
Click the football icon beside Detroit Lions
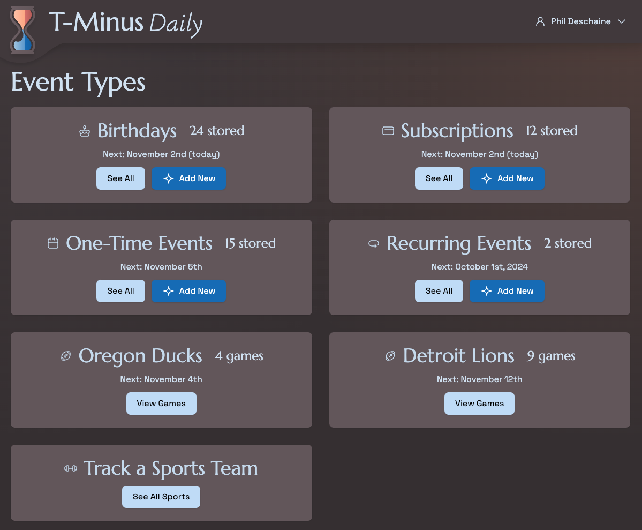click(390, 356)
